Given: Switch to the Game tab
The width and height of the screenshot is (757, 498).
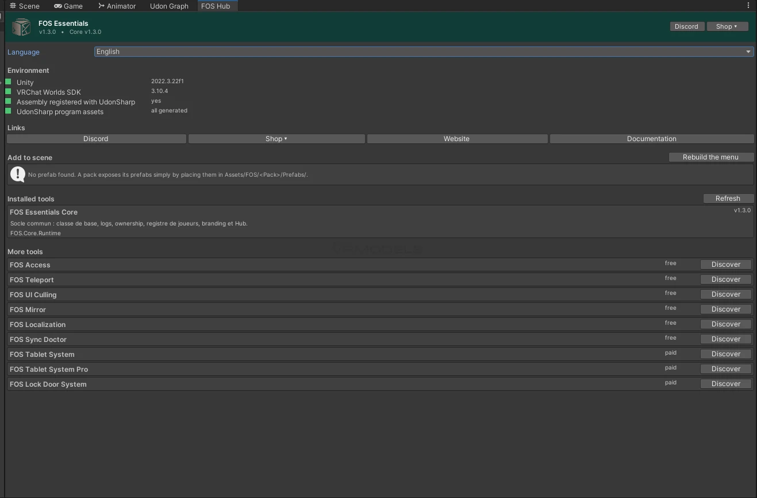Looking at the screenshot, I should coord(68,6).
